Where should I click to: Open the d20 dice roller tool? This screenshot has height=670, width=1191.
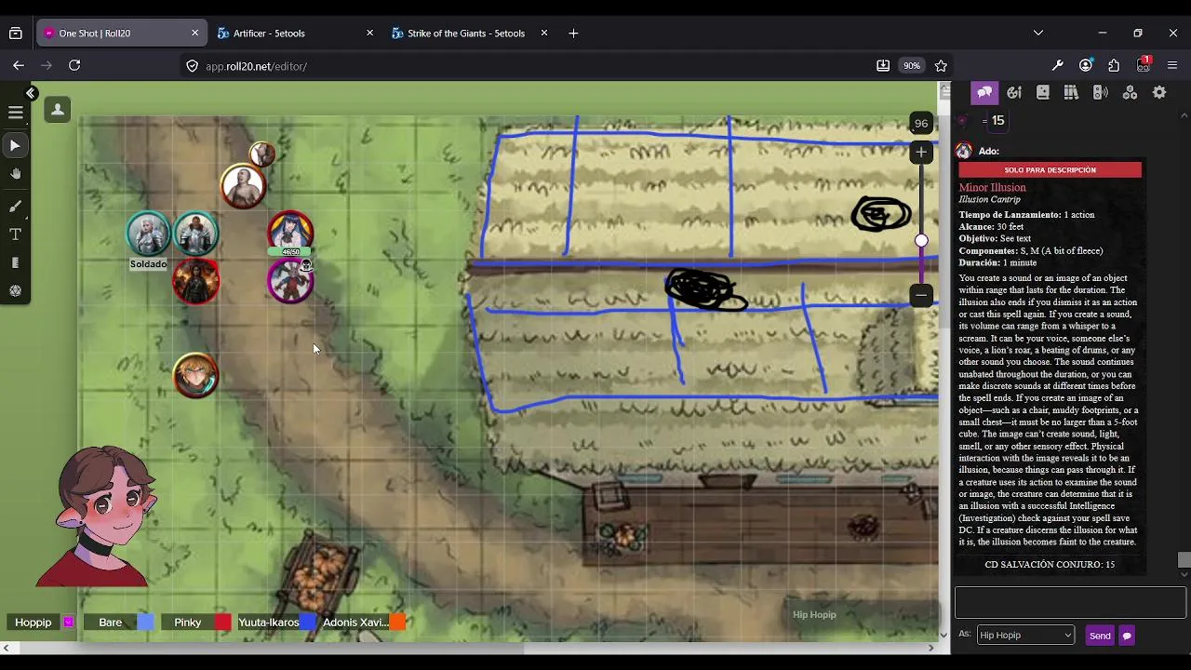15,291
